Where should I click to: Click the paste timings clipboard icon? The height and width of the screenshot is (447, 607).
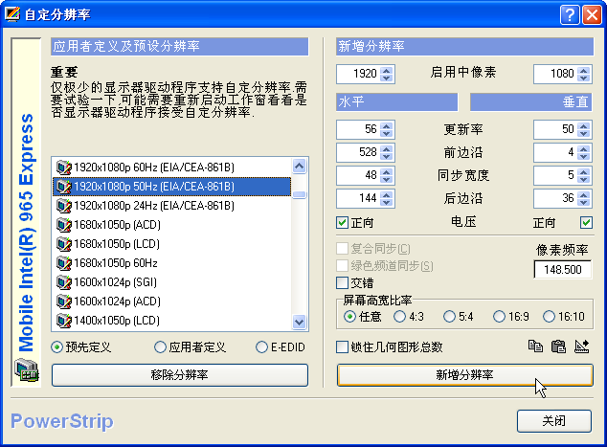558,346
